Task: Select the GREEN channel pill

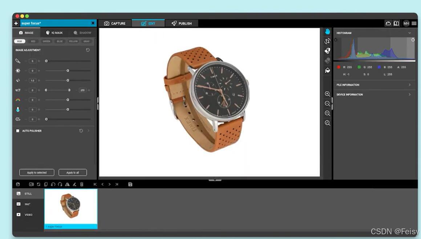Action: [x=46, y=41]
